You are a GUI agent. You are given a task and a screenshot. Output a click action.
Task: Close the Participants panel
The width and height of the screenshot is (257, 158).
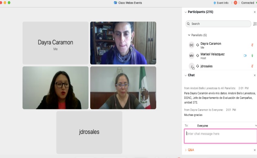tap(255, 12)
